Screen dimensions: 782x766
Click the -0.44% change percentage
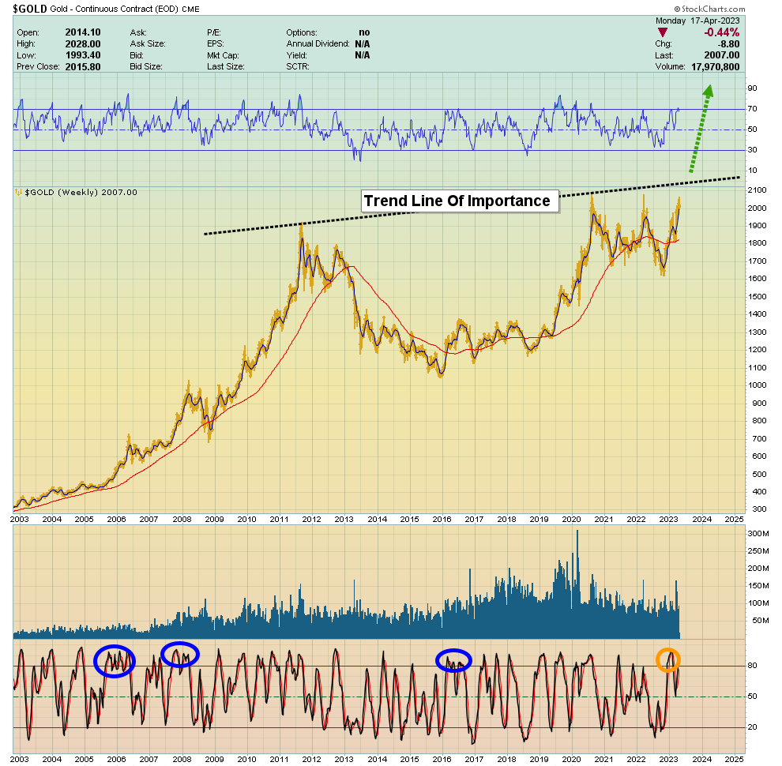722,32
